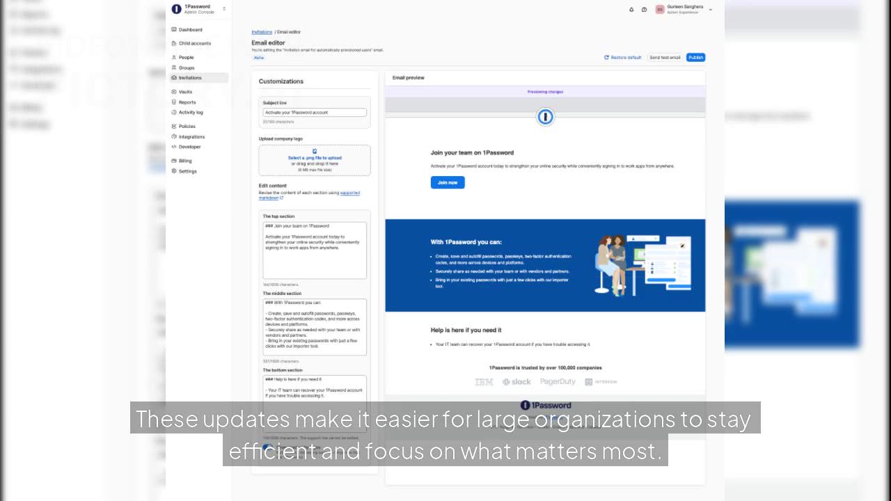Open the Dashboard page from the sidebar
Screen dimensions: 891x501
pos(191,30)
